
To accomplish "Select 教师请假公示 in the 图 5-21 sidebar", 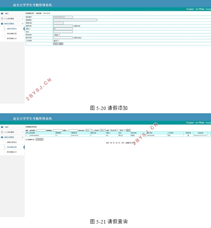I will click(12, 152).
